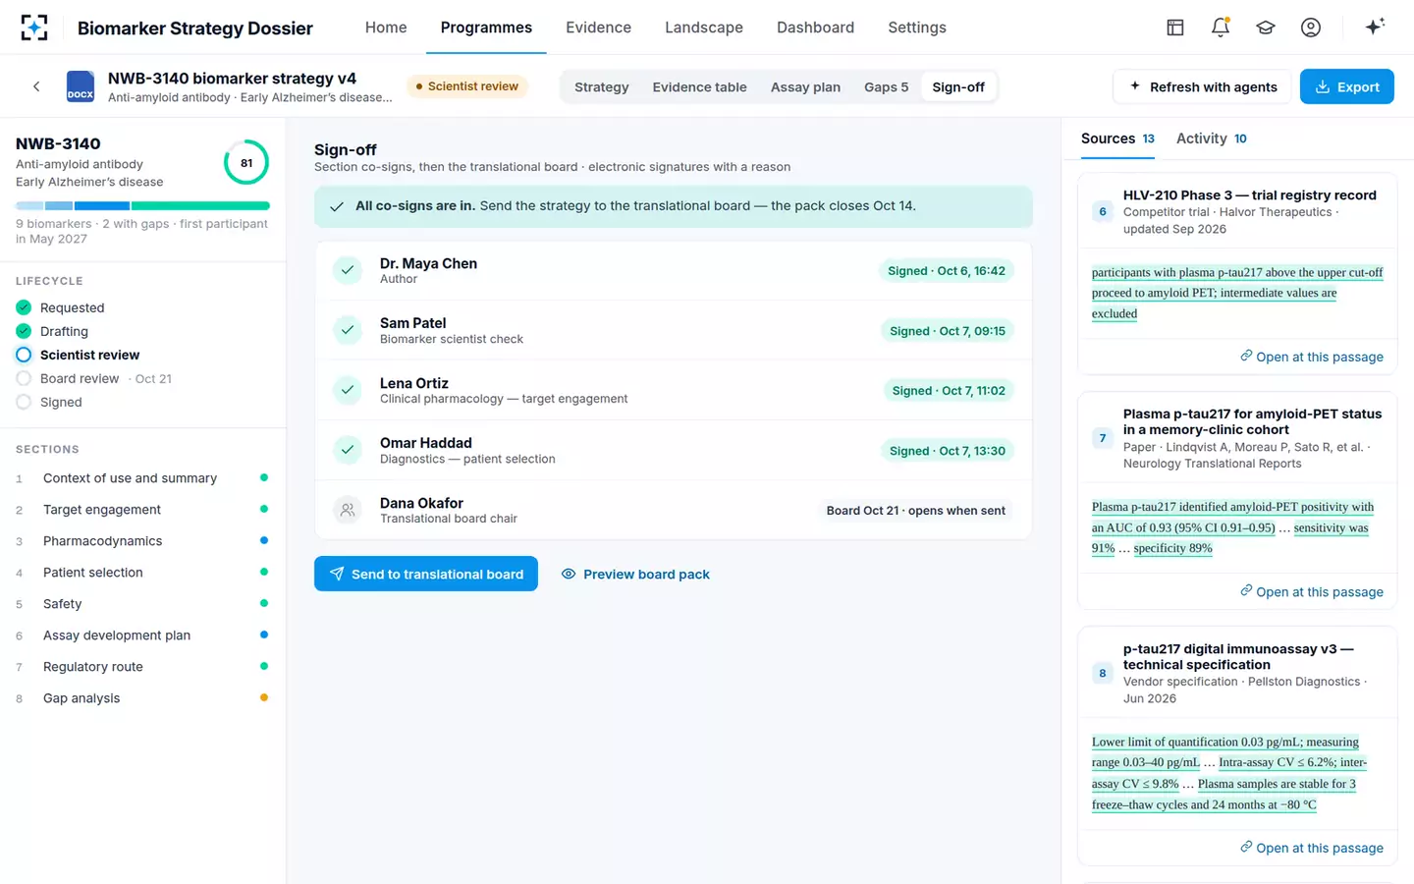
Task: Open the Home menu
Action: [386, 28]
